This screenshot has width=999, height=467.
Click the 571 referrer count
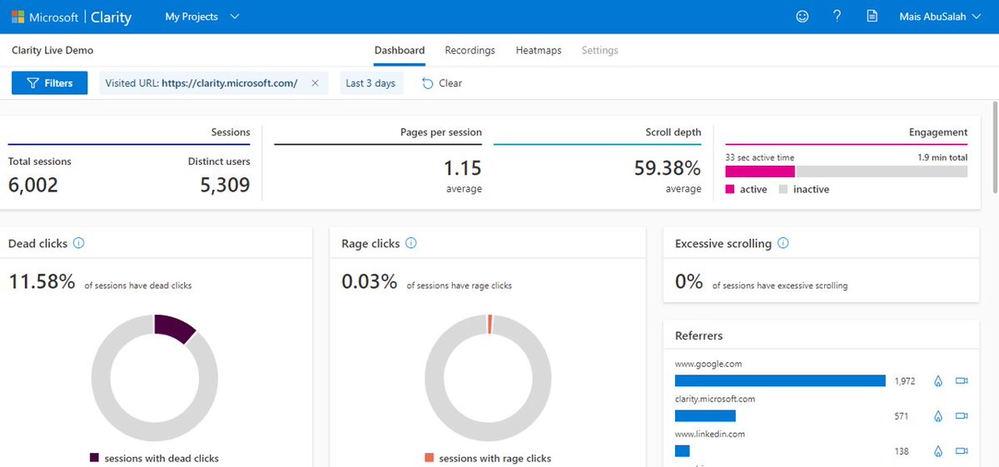[902, 416]
